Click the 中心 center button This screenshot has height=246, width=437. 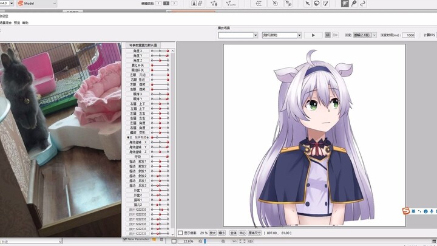pos(242,233)
